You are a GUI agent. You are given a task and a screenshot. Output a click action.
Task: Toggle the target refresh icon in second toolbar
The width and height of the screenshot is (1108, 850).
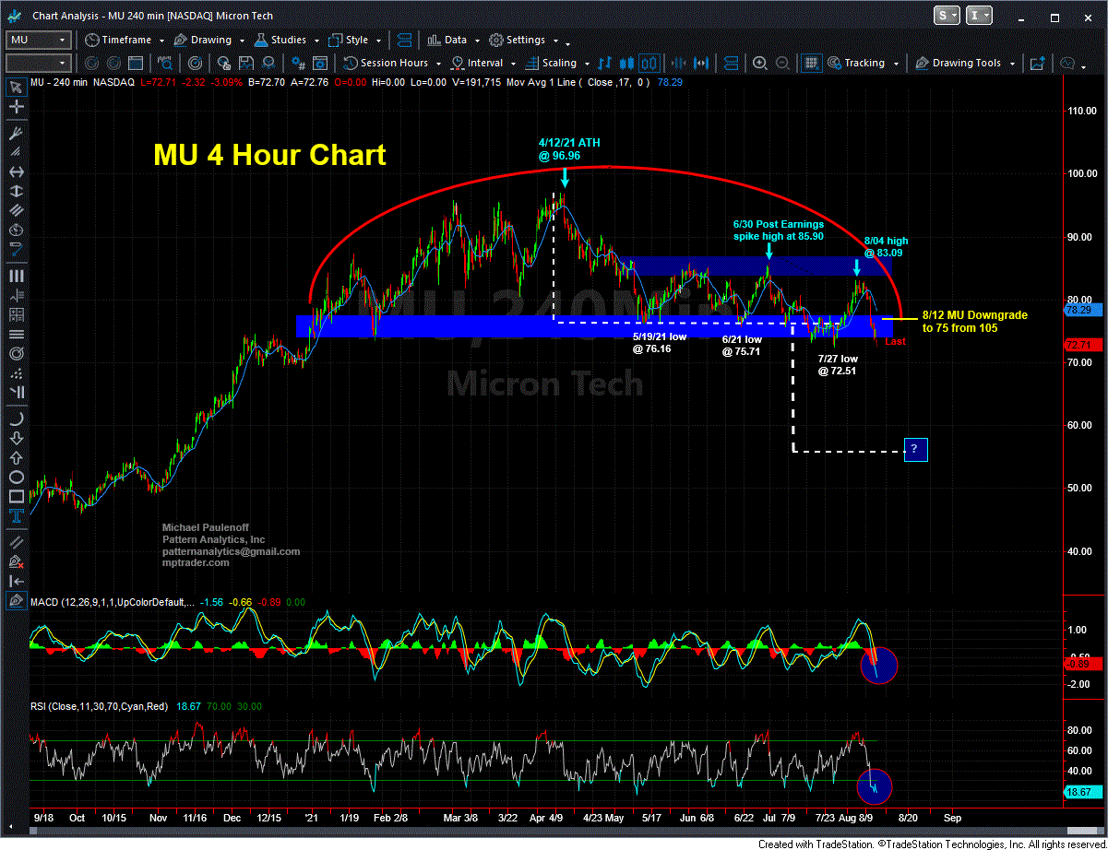195,64
